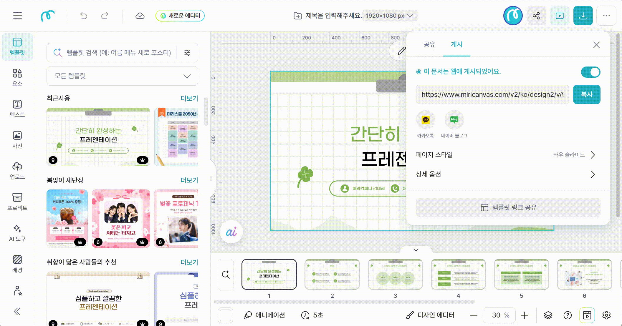The width and height of the screenshot is (622, 326).
Task: Switch to the 공유 tab
Action: click(429, 44)
